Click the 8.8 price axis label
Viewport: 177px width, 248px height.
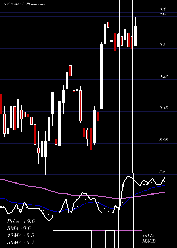162,171
